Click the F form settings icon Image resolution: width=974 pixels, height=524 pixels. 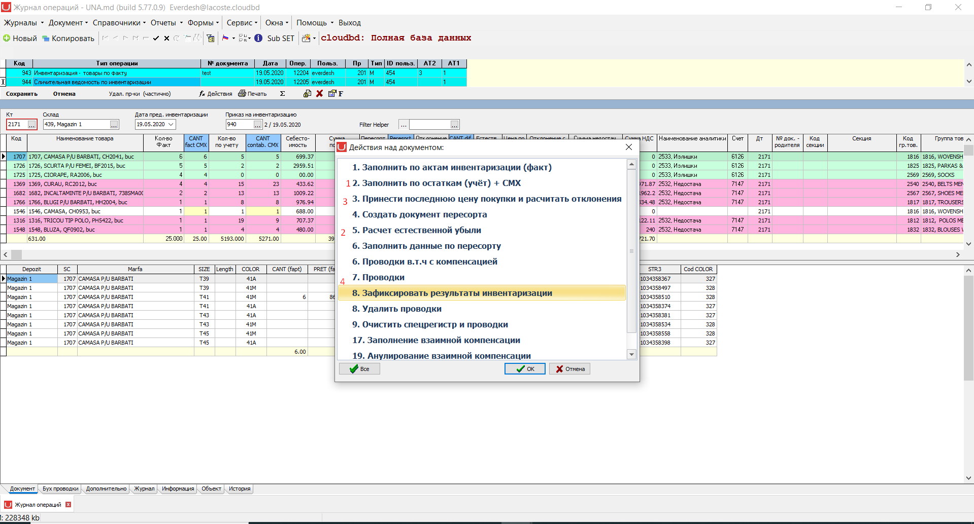335,94
